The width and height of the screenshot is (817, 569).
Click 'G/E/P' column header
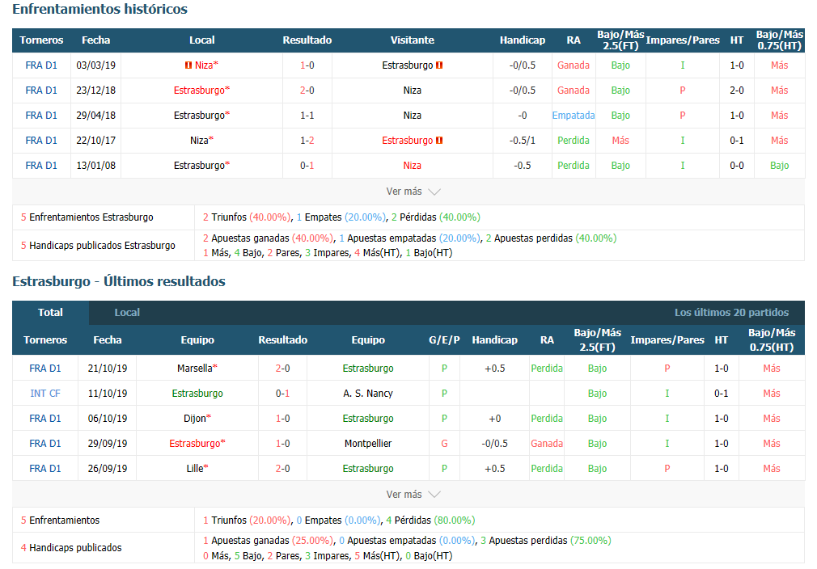click(444, 340)
